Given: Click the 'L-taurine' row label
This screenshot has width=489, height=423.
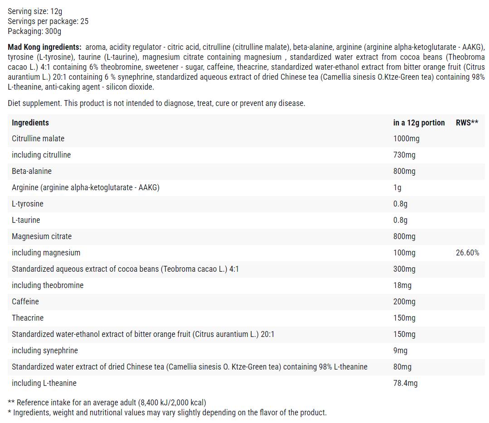Looking at the screenshot, I should [26, 220].
